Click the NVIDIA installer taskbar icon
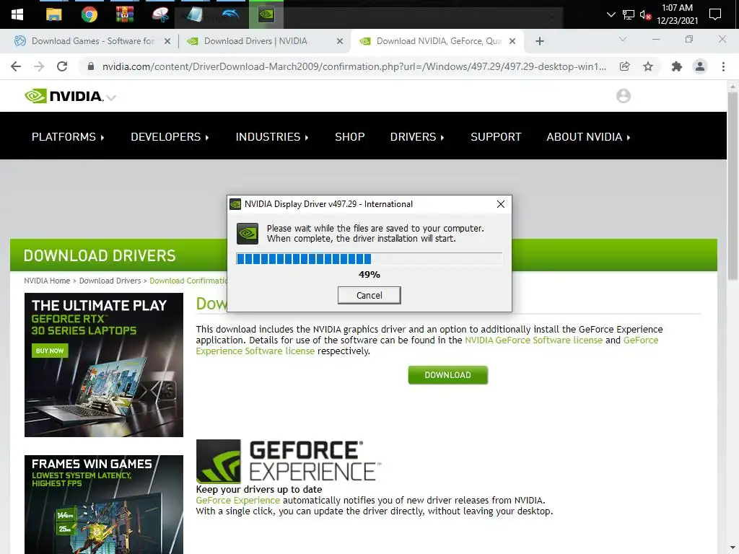The image size is (739, 554). point(266,14)
